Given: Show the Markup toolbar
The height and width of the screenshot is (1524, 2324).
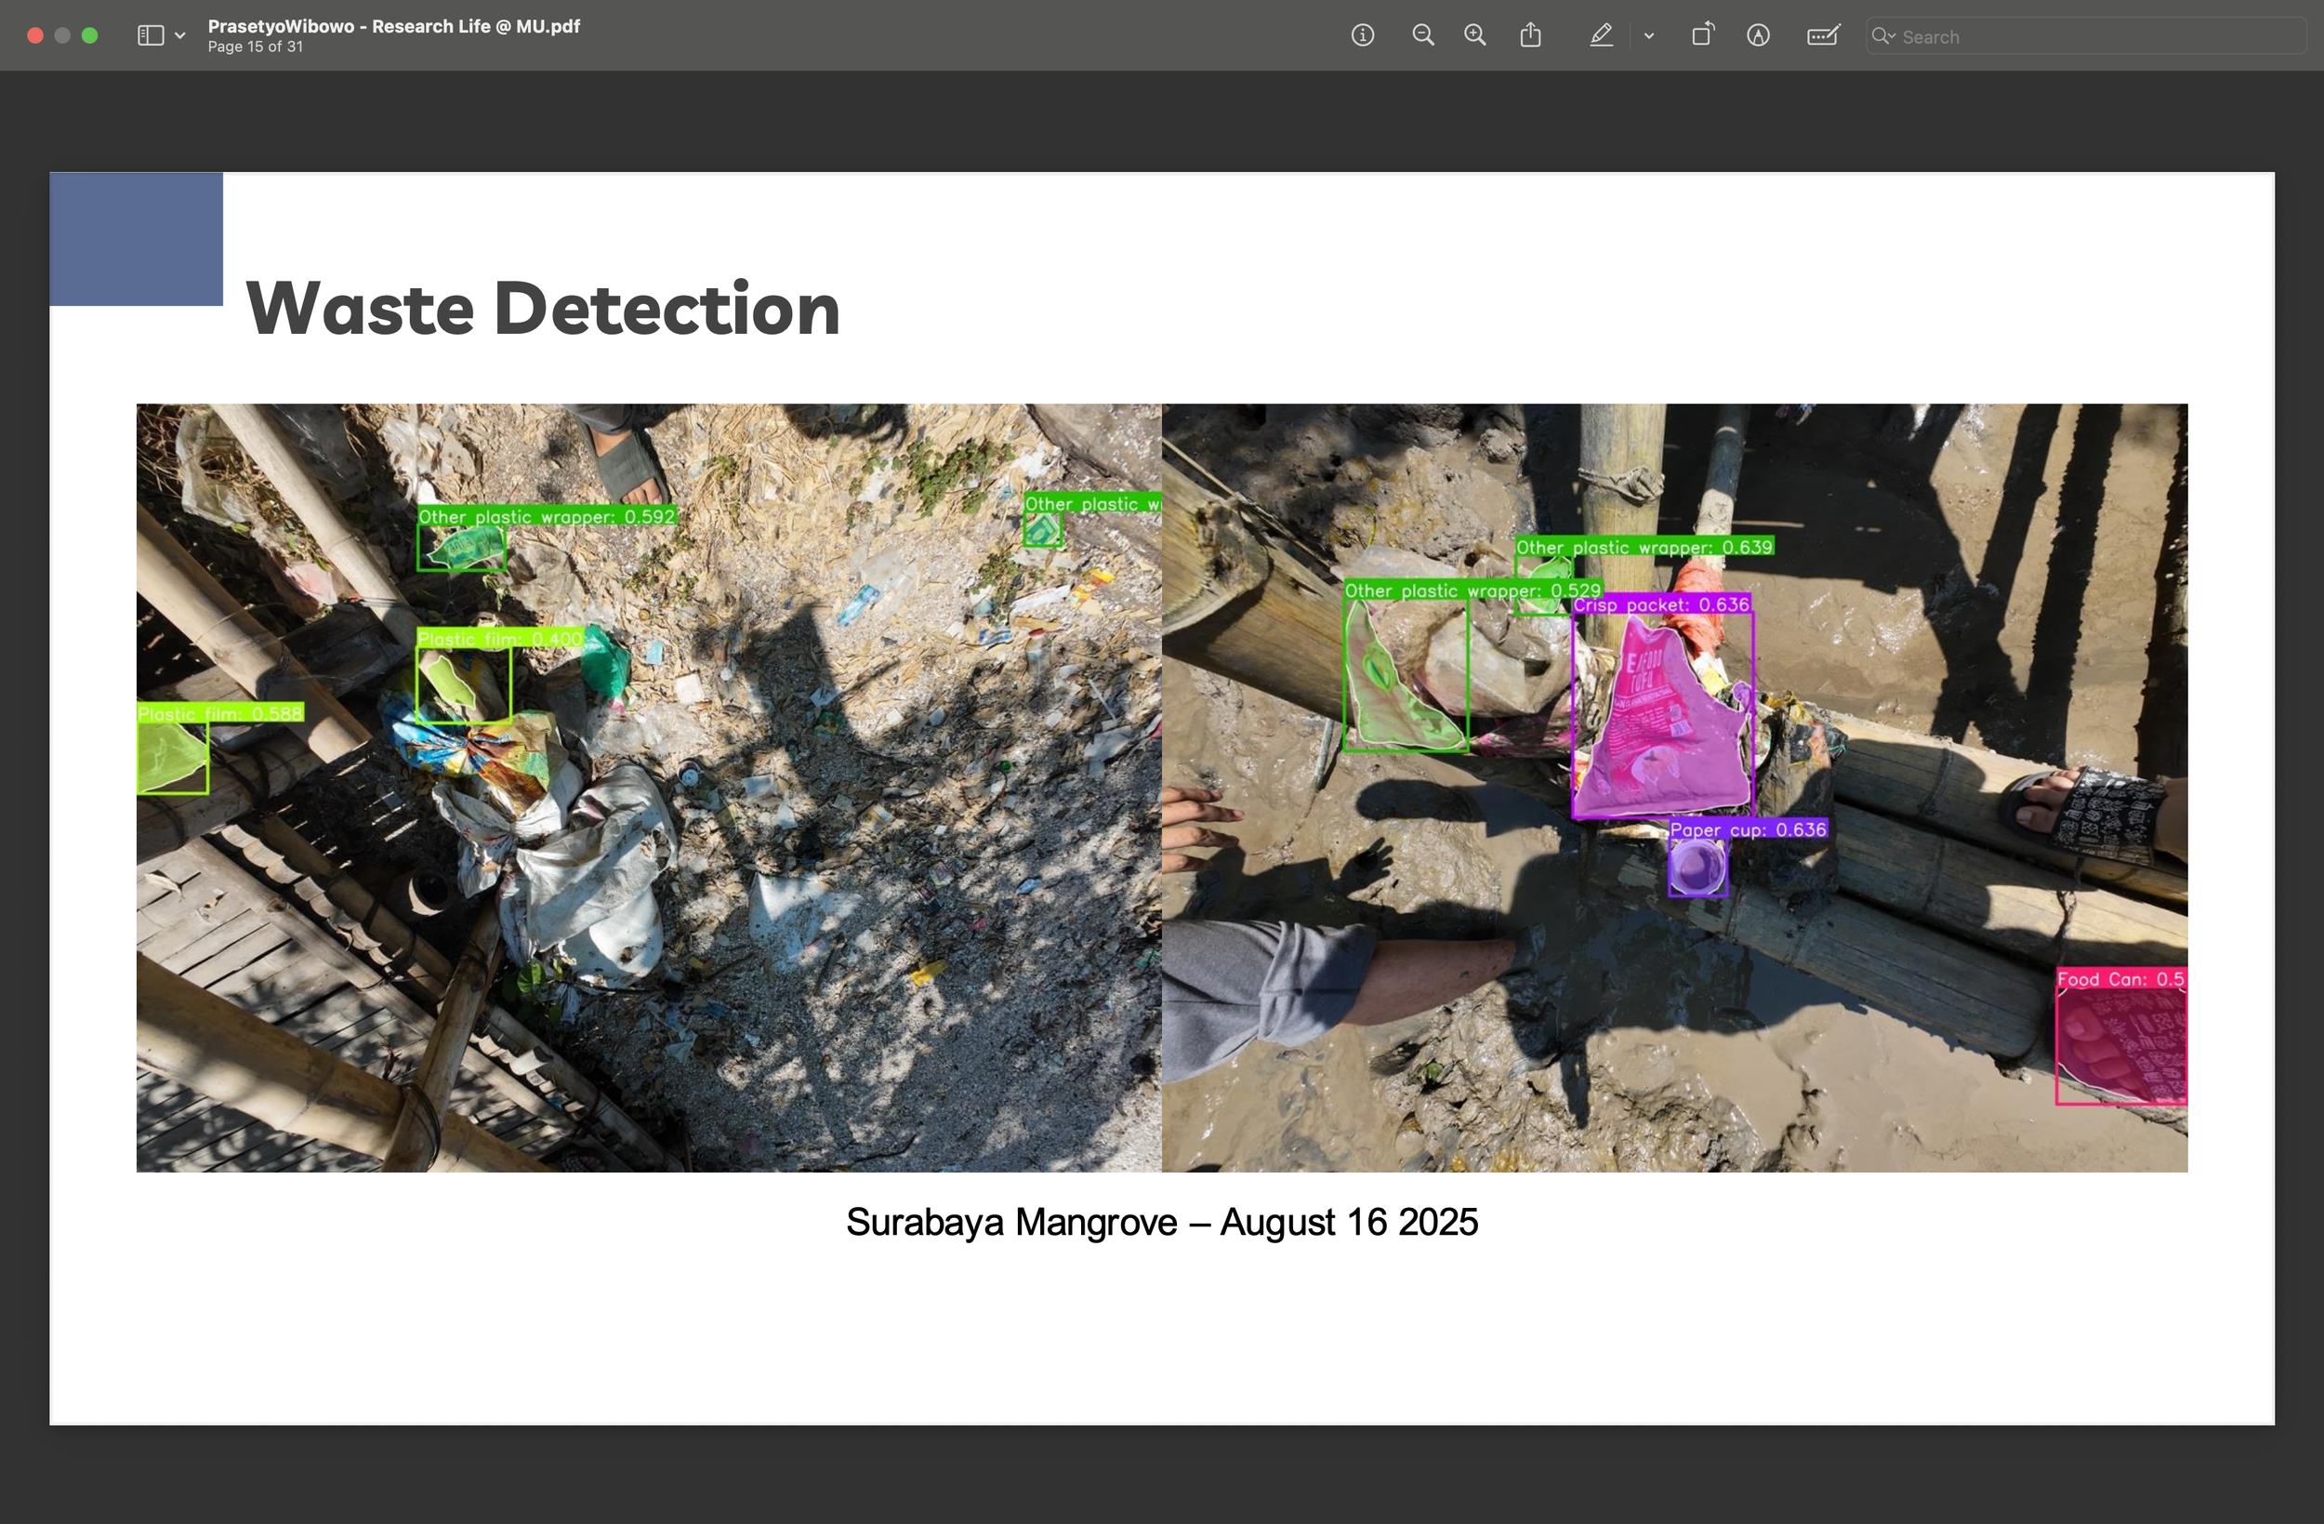Looking at the screenshot, I should (1758, 36).
